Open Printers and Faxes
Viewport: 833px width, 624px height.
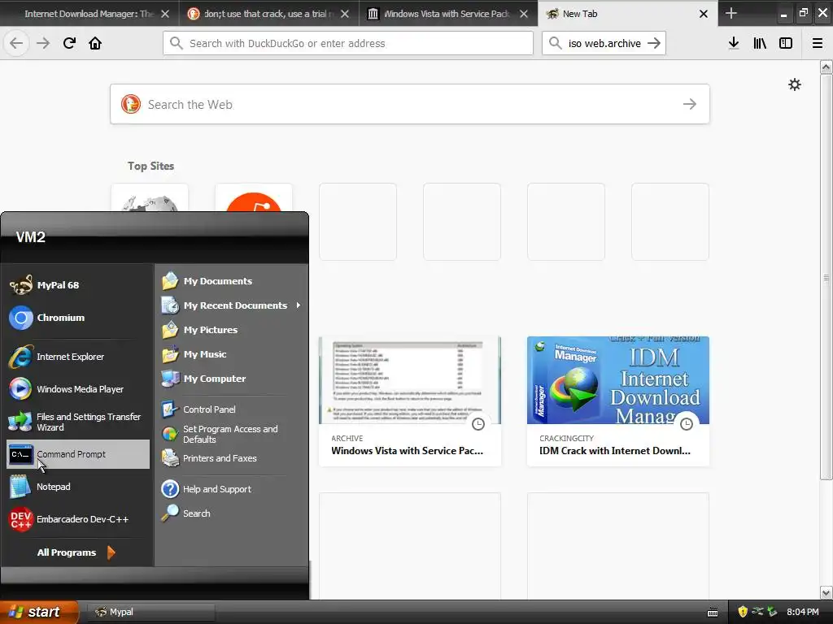pyautogui.click(x=231, y=458)
